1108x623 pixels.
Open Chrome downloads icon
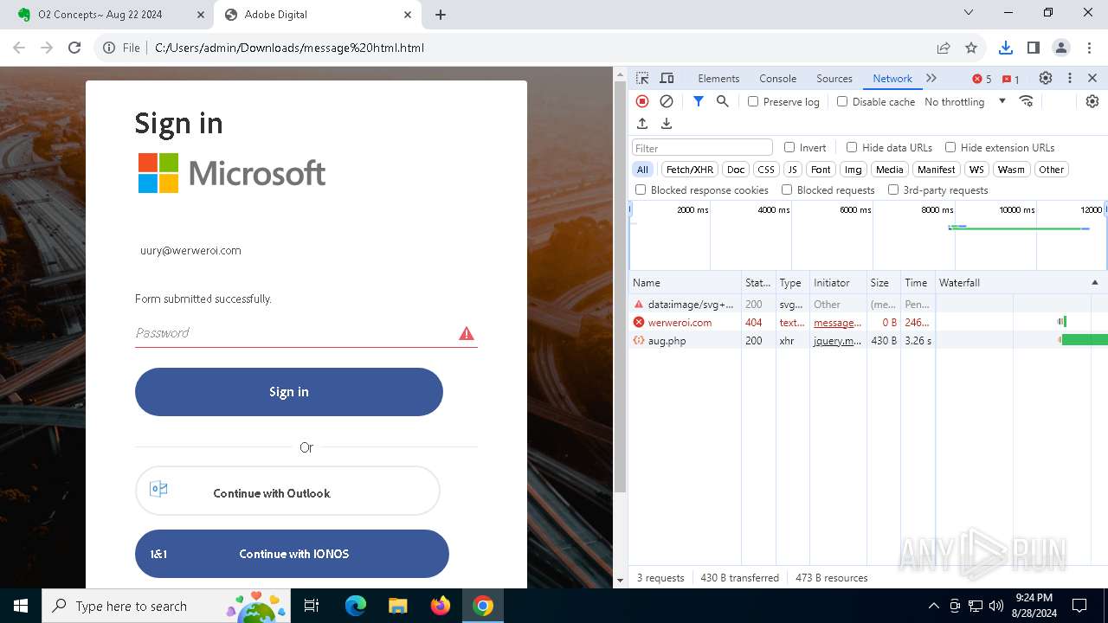point(1005,48)
